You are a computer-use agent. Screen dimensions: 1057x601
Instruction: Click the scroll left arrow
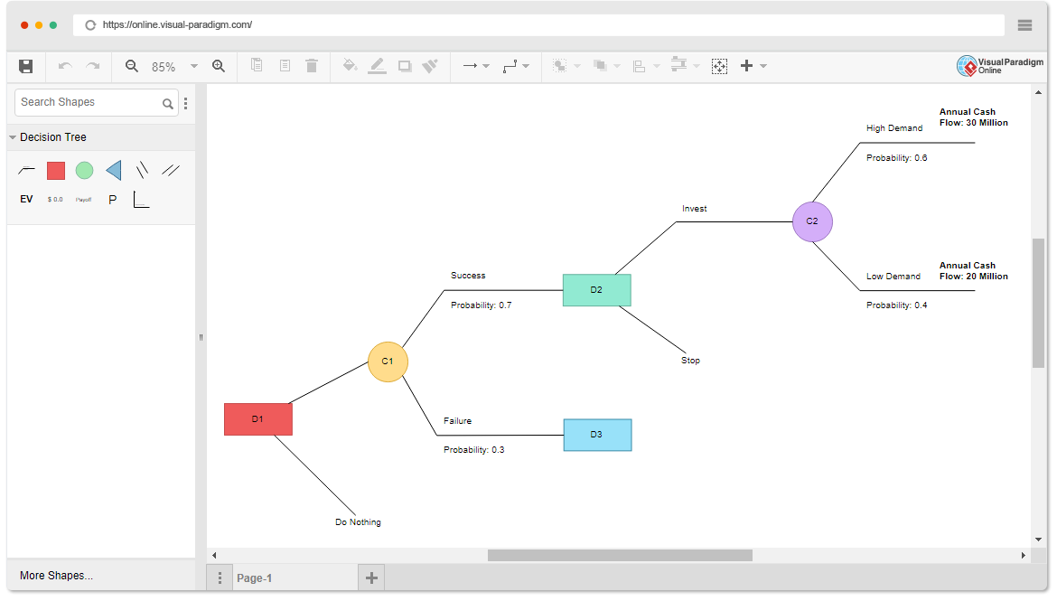point(214,555)
